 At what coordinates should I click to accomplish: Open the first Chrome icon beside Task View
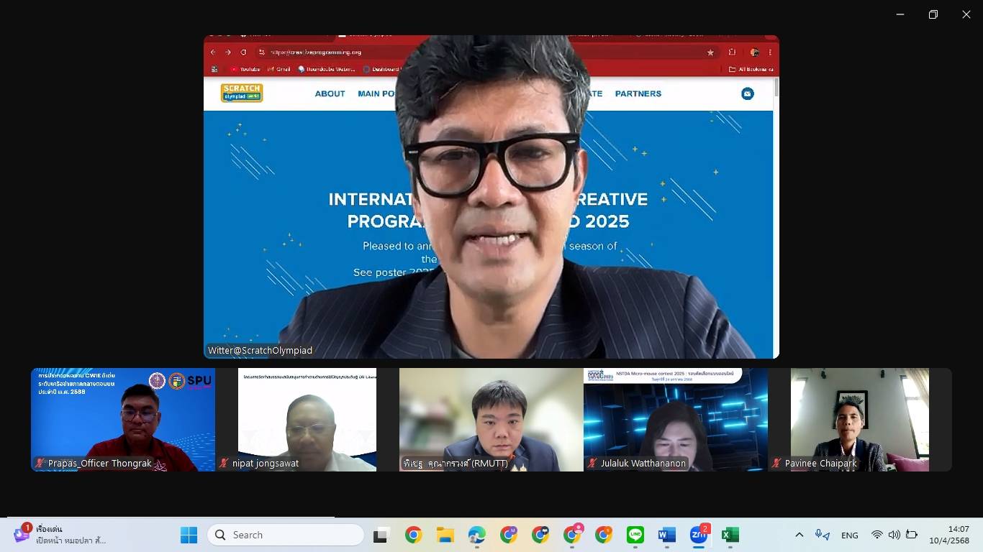tap(413, 535)
